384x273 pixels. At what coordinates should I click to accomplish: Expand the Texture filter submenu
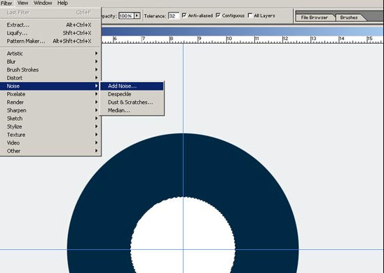click(x=50, y=135)
